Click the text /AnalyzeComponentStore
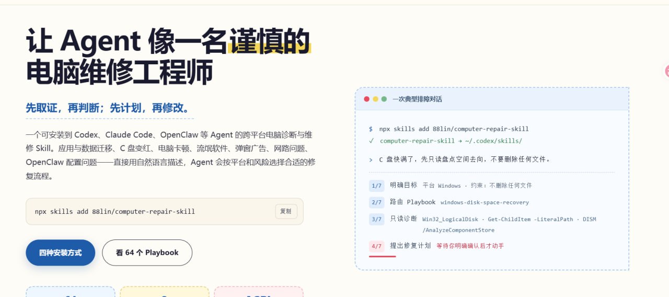Viewport: 669px width, 297px height. (x=458, y=230)
